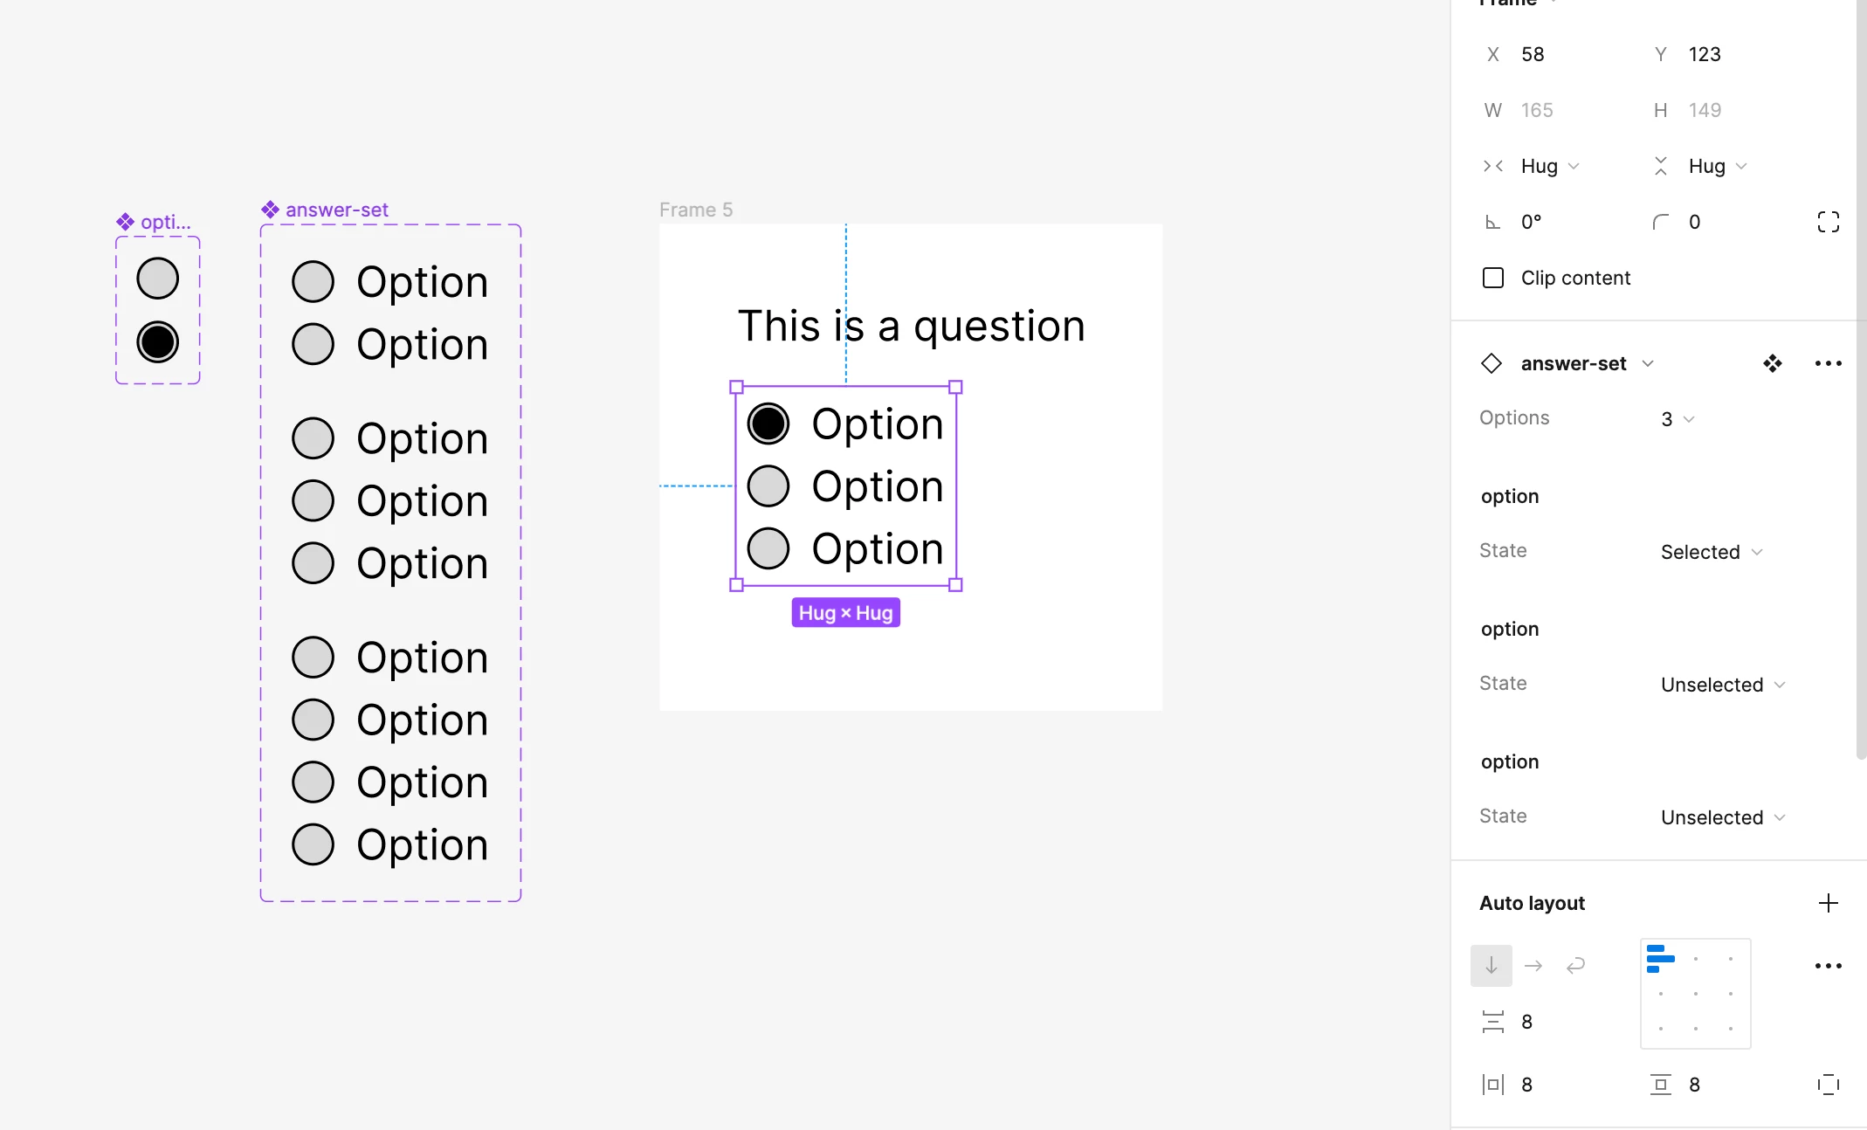Select the answer-set component title on canvas
Viewport: 1867px width, 1130px height.
tap(336, 210)
